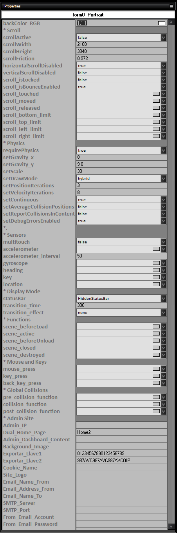
Task: Expand the setDrawMode hybrid dropdown
Action: [121, 179]
